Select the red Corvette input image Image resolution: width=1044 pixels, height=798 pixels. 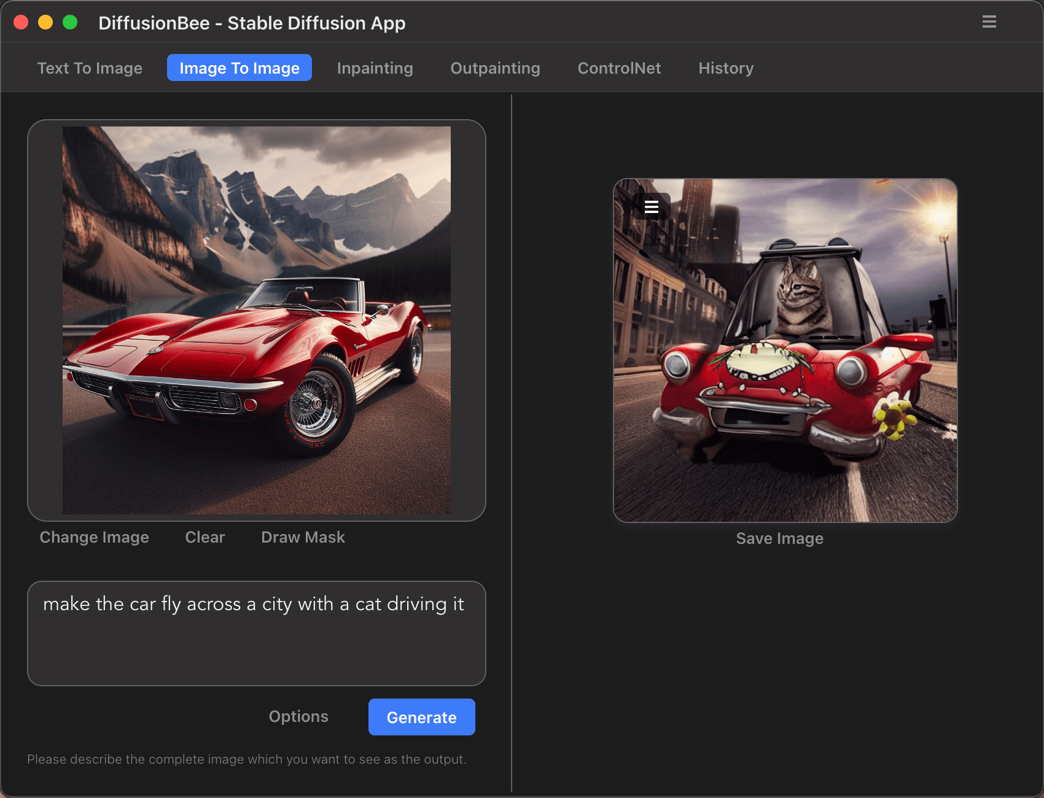(256, 320)
